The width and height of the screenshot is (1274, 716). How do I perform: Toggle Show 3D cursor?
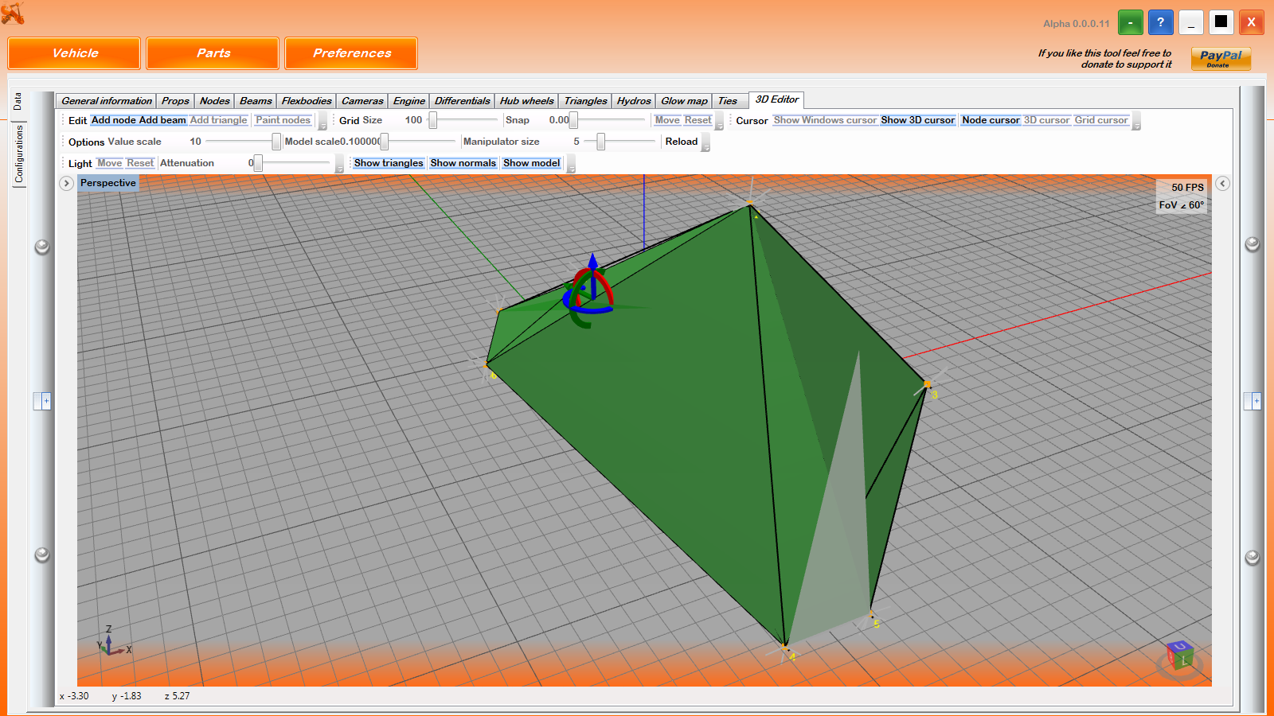point(917,120)
